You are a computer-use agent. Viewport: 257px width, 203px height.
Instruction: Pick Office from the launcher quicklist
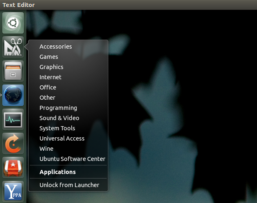[x=68, y=87]
